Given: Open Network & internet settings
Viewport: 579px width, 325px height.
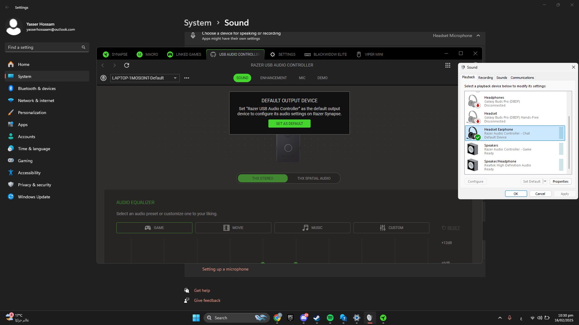Looking at the screenshot, I should (x=47, y=101).
